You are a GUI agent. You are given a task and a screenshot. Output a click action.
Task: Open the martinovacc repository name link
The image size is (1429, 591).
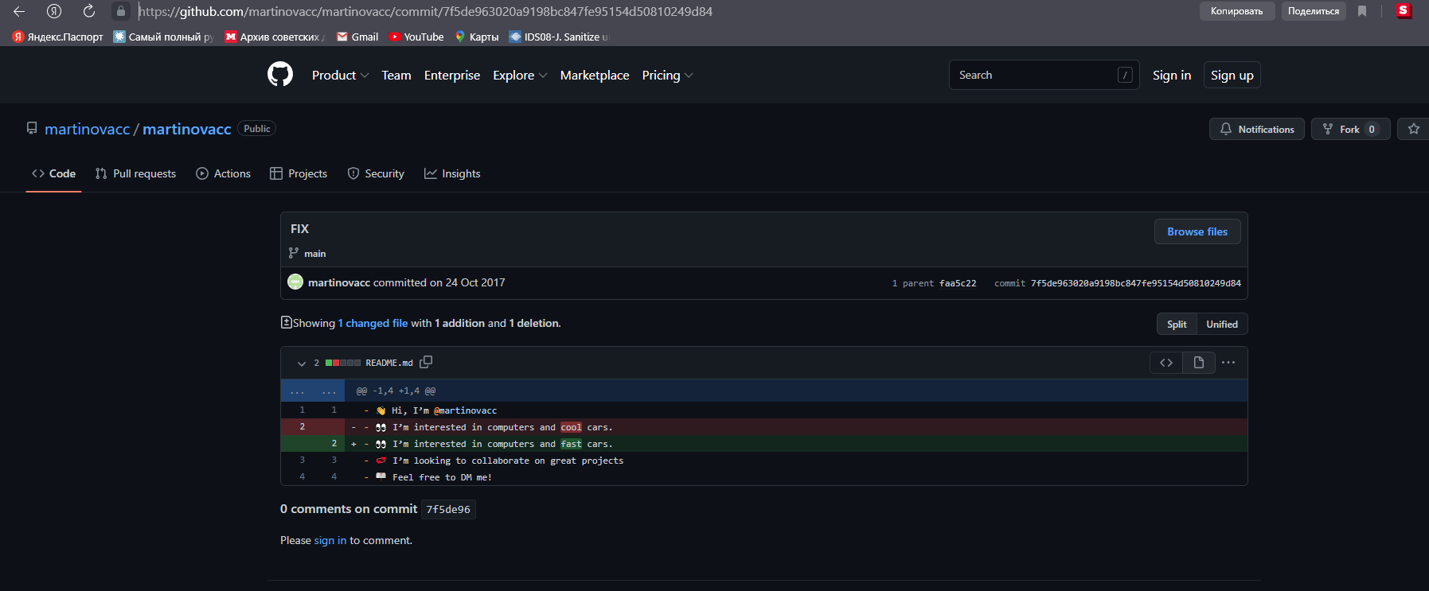(x=187, y=129)
